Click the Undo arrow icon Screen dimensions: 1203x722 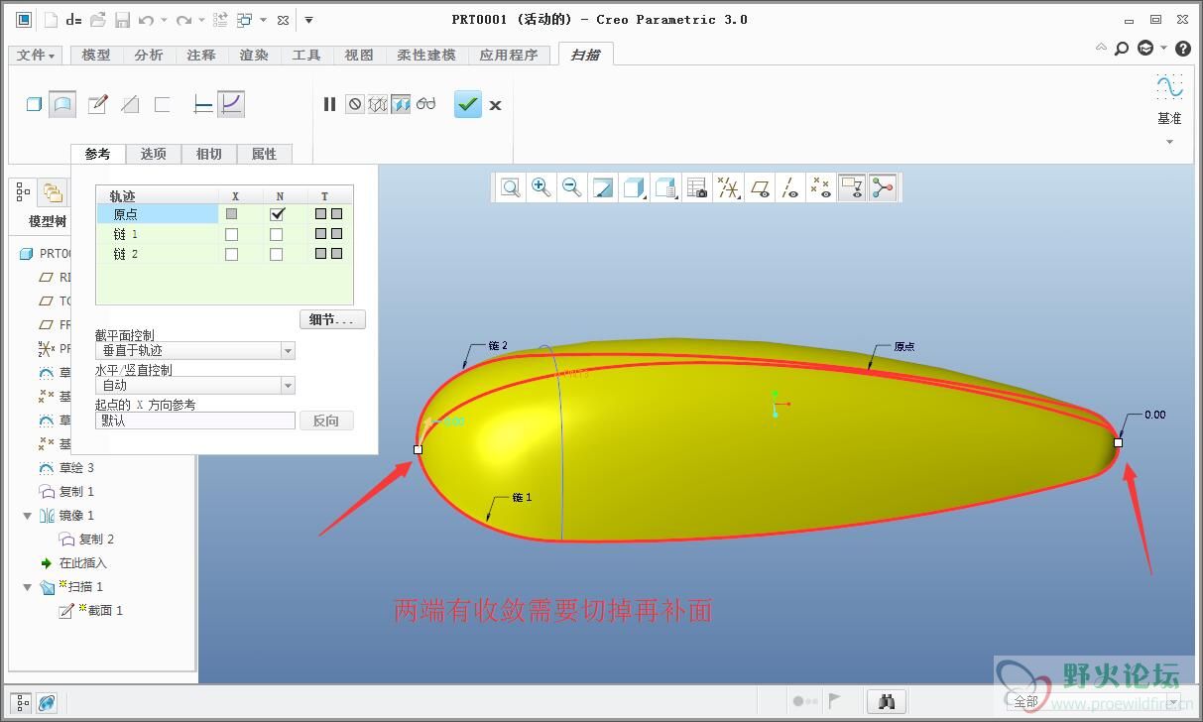pyautogui.click(x=147, y=20)
